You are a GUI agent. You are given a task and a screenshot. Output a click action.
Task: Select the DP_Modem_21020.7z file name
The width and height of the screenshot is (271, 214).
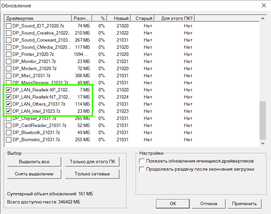35,68
